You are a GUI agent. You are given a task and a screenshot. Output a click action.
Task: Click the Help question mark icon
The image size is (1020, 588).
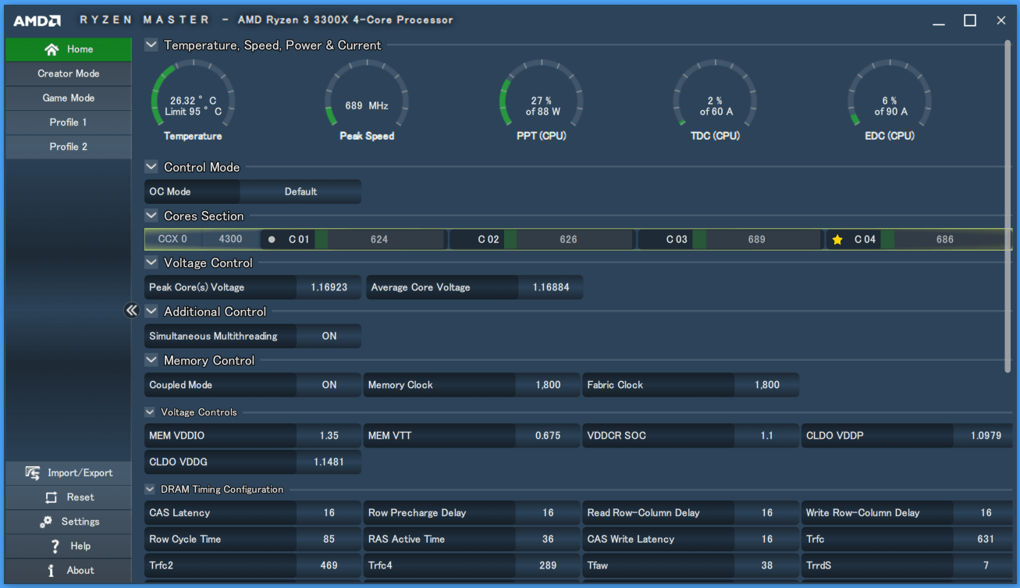pyautogui.click(x=55, y=546)
